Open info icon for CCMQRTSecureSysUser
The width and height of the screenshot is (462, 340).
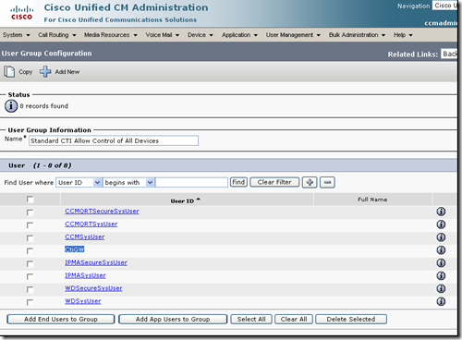pyautogui.click(x=441, y=212)
